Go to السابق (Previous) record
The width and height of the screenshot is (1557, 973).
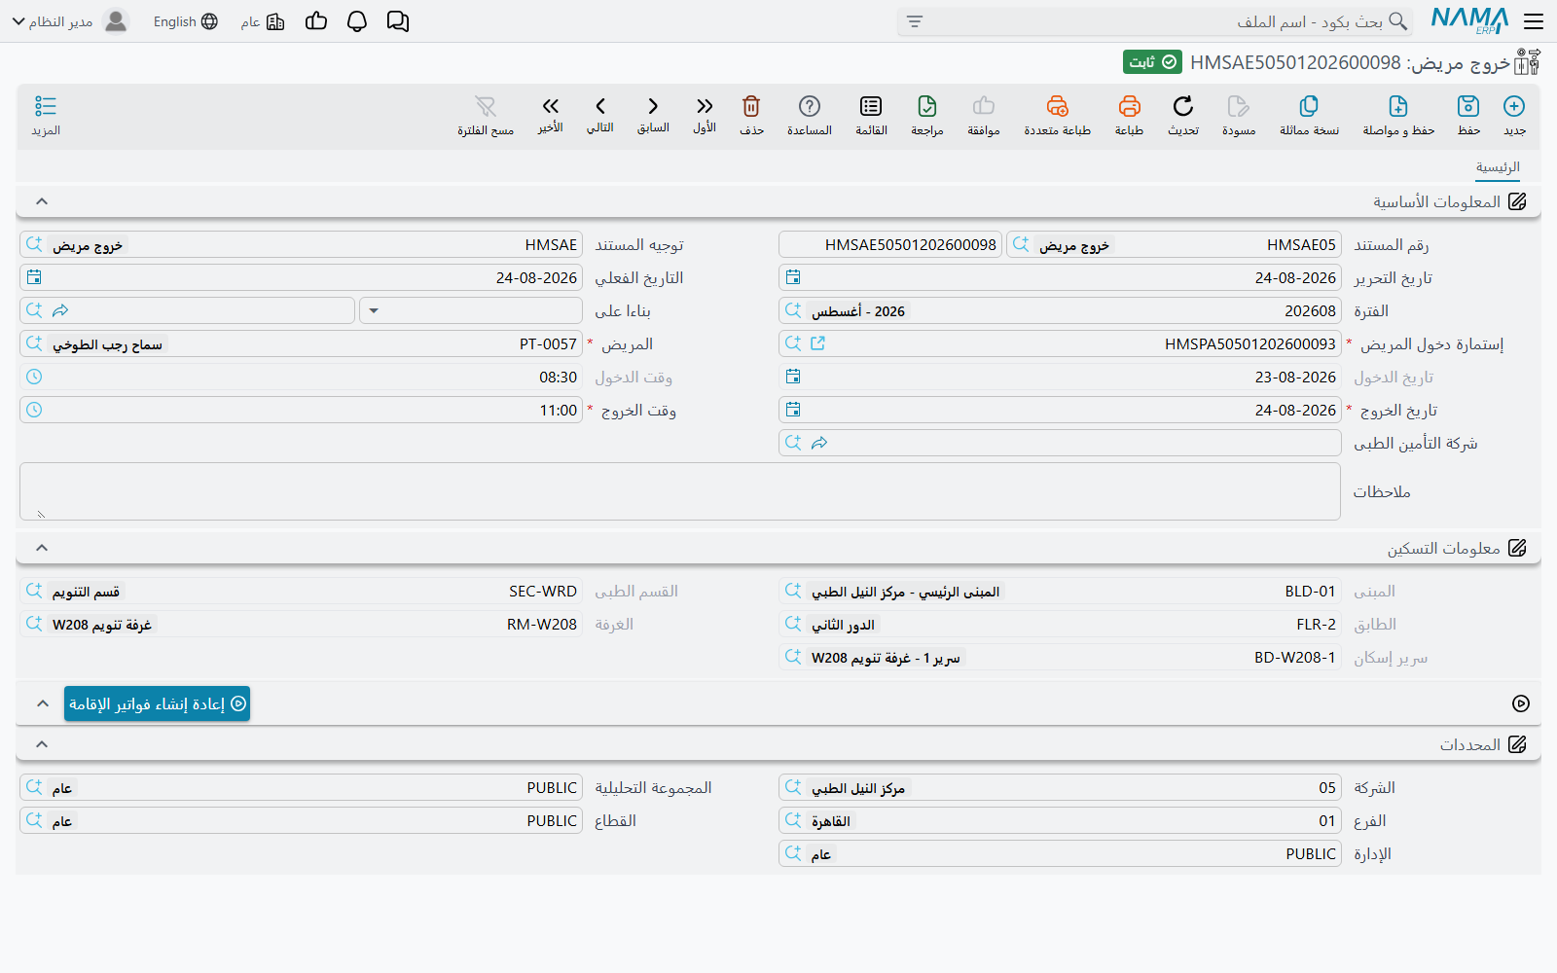tap(653, 106)
